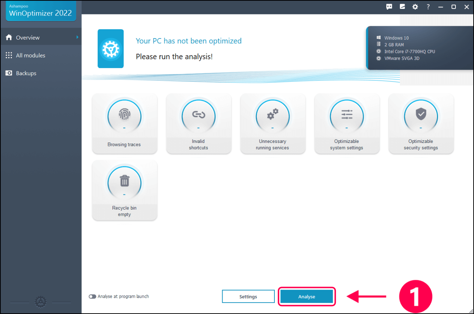Click the Unnecessary running services gears icon
Screen dimensions: 474x314
tap(273, 114)
